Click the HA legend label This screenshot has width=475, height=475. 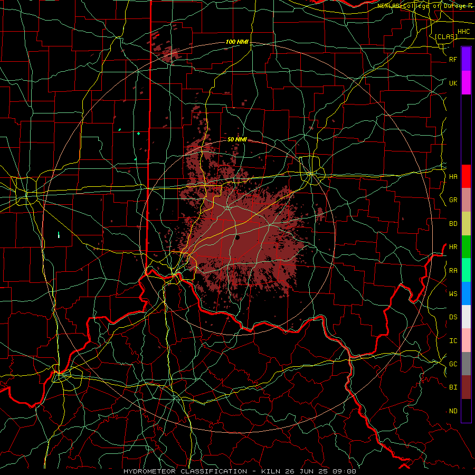(x=453, y=176)
